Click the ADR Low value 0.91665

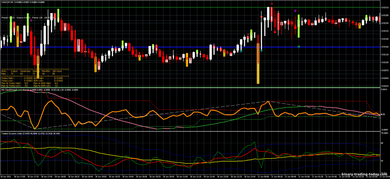58,81
